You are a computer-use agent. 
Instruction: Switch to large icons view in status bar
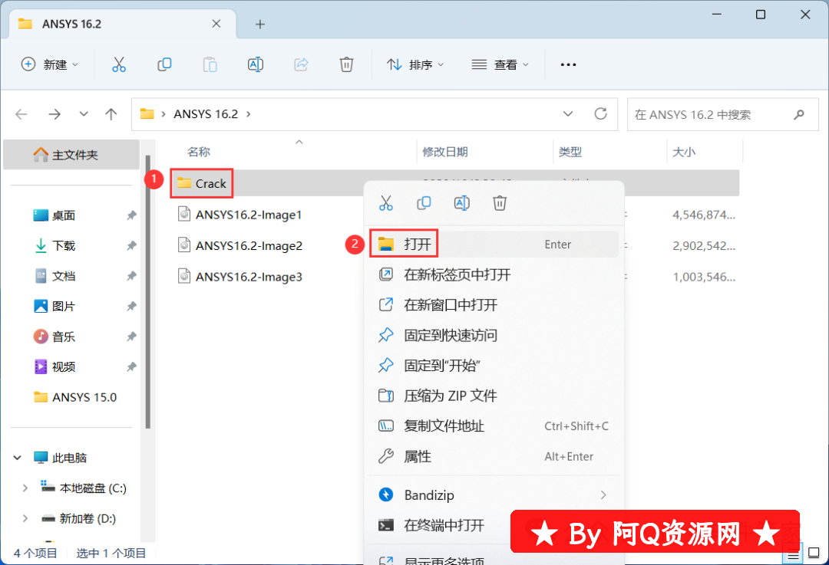pos(814,554)
